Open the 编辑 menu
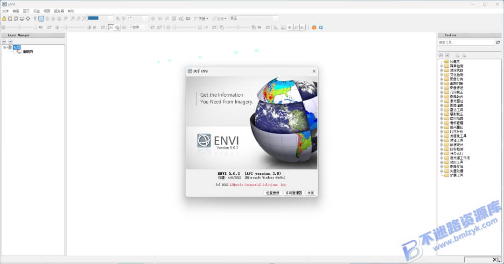The image size is (504, 264). tap(16, 11)
